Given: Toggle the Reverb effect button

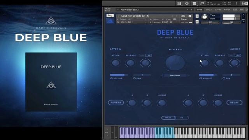Looking at the screenshot, I should 116,103.
